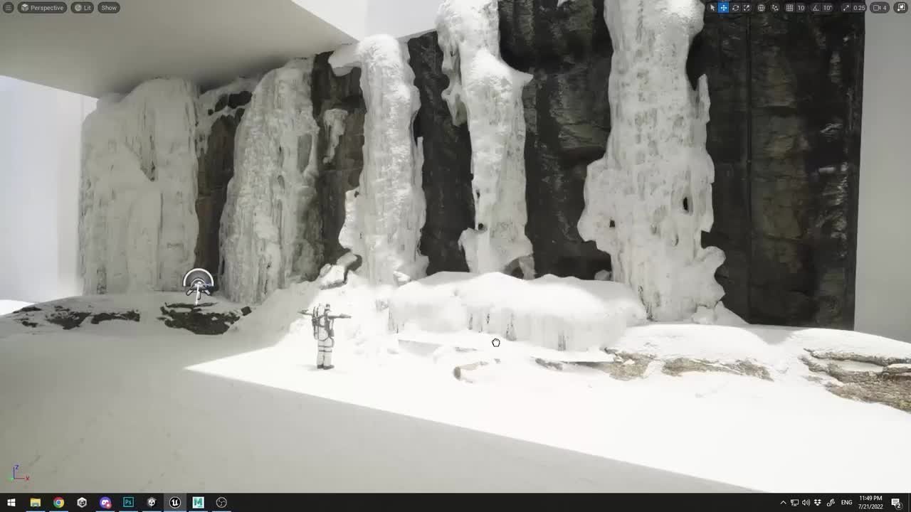Open the grid snap value 10 dropdown
This screenshot has width=911, height=512.
[801, 8]
